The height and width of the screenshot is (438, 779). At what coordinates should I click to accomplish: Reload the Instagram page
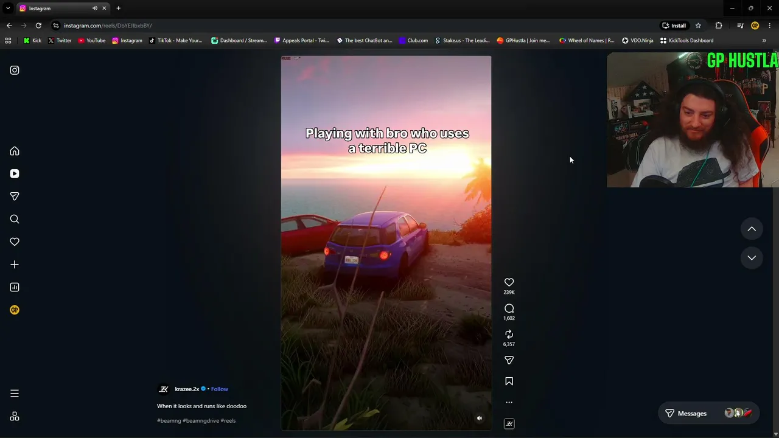[38, 26]
